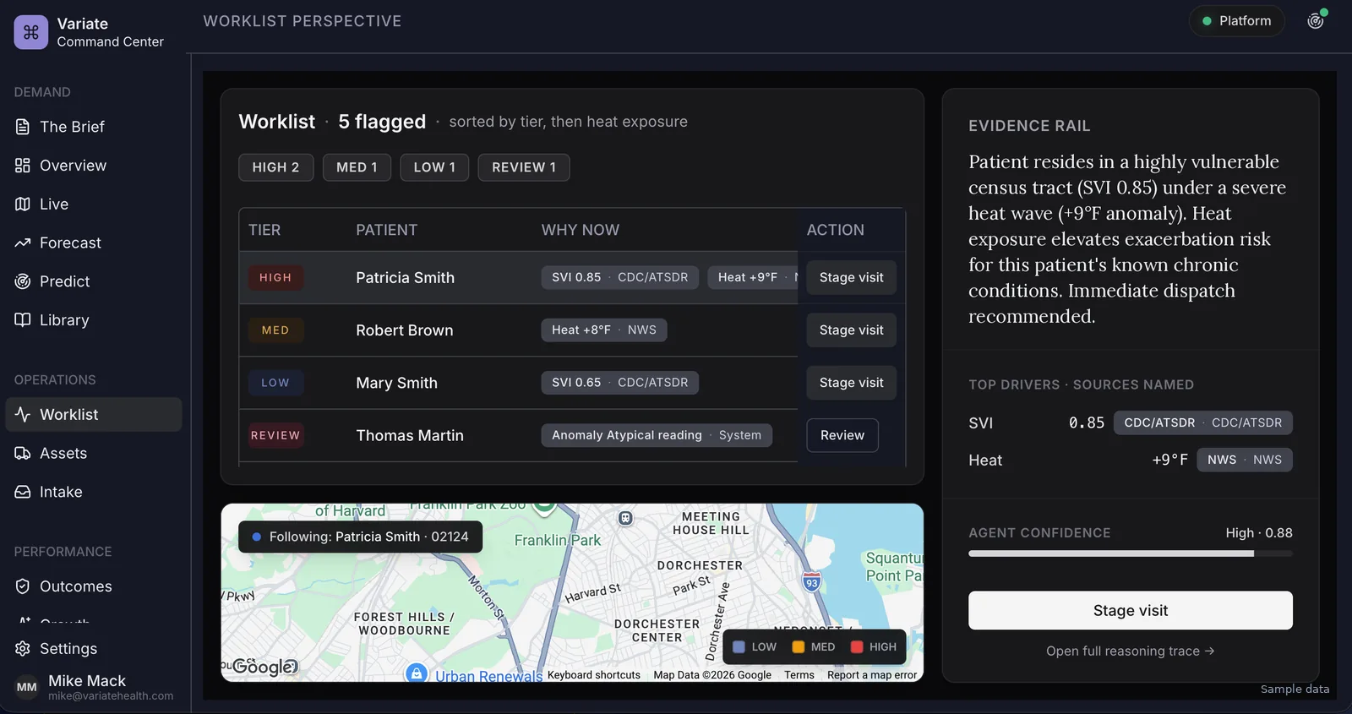Screen dimensions: 1352x714
Task: Open The Brief document icon
Action: pyautogui.click(x=23, y=127)
